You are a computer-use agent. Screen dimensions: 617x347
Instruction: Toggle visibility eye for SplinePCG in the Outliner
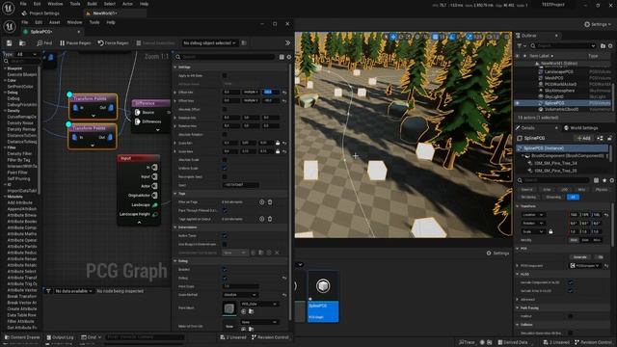(518, 103)
